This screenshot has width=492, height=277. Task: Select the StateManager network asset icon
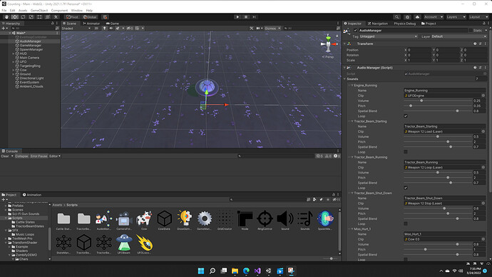63,243
